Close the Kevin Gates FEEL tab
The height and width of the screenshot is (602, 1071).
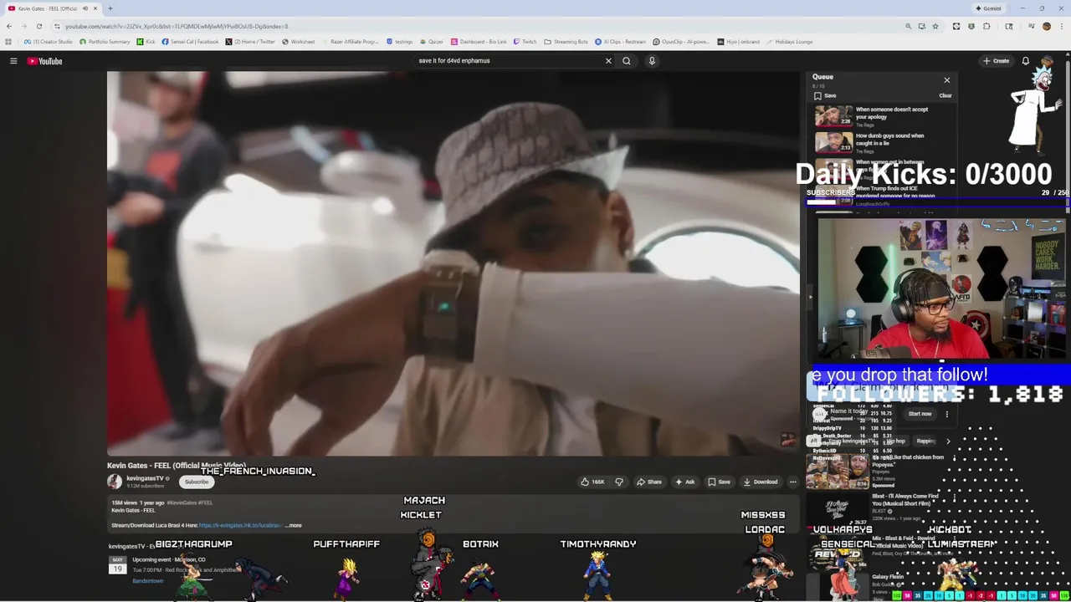pos(95,8)
